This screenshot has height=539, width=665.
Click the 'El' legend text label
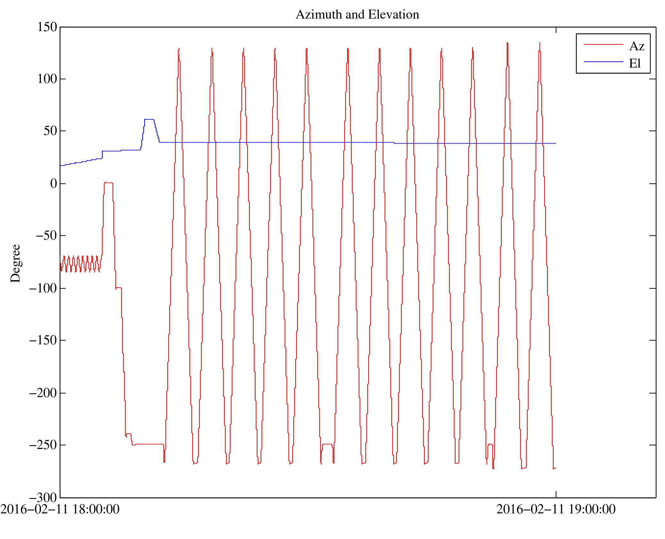[x=635, y=63]
